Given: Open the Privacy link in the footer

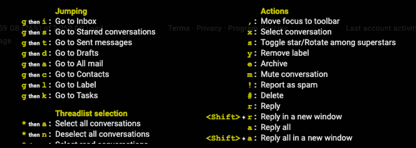Looking at the screenshot, I should (209, 28).
